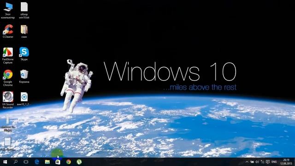
Task: Launch the UV Sound Recorder shortcut
Action: point(8,100)
